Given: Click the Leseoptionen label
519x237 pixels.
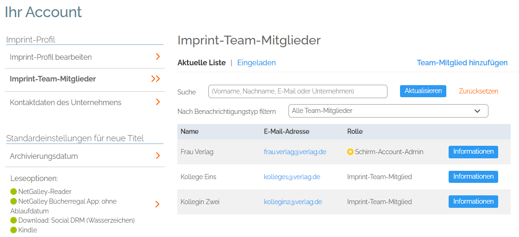Looking at the screenshot, I should point(34,178).
